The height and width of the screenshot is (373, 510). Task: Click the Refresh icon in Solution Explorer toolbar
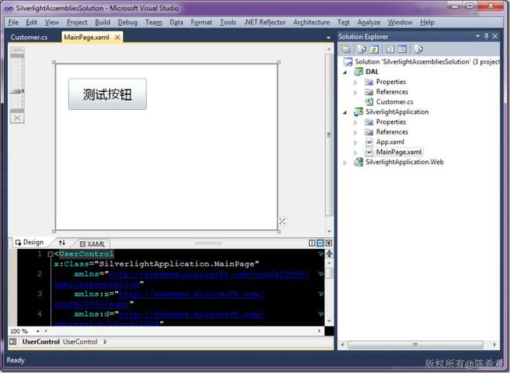[374, 49]
